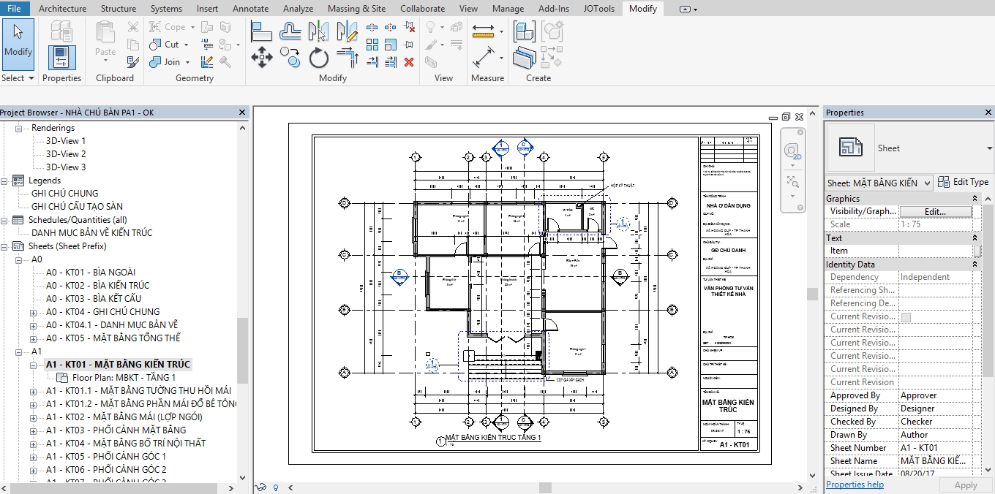Click the Trim/Extend to Corner tool
The width and height of the screenshot is (995, 494).
point(348,57)
